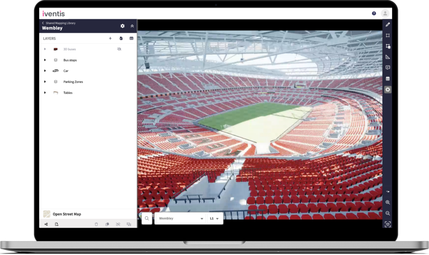The height and width of the screenshot is (255, 429).
Task: Open Wembley map settings gear
Action: (x=122, y=26)
